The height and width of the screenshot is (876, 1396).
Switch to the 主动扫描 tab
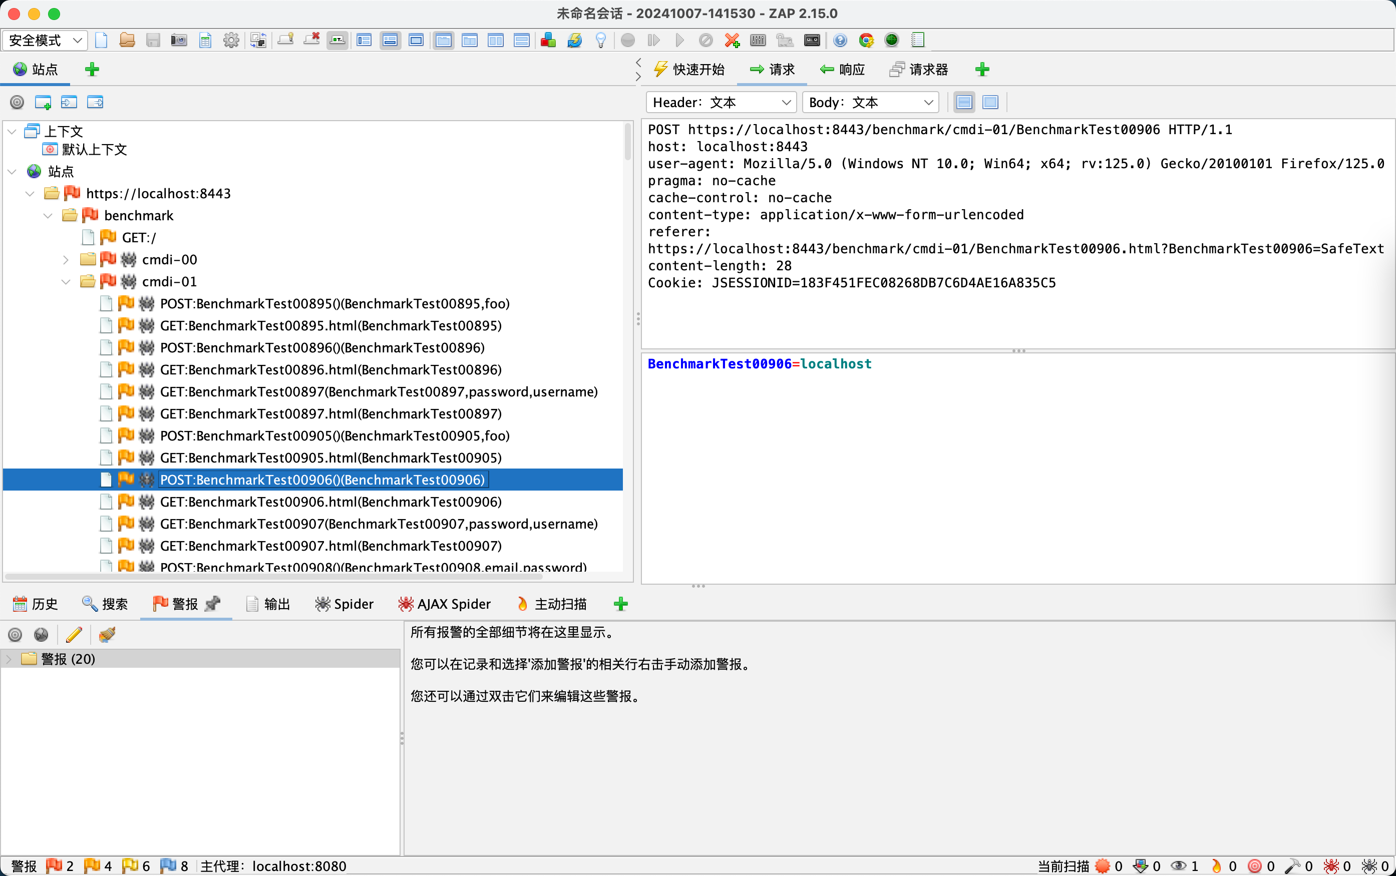click(x=551, y=604)
